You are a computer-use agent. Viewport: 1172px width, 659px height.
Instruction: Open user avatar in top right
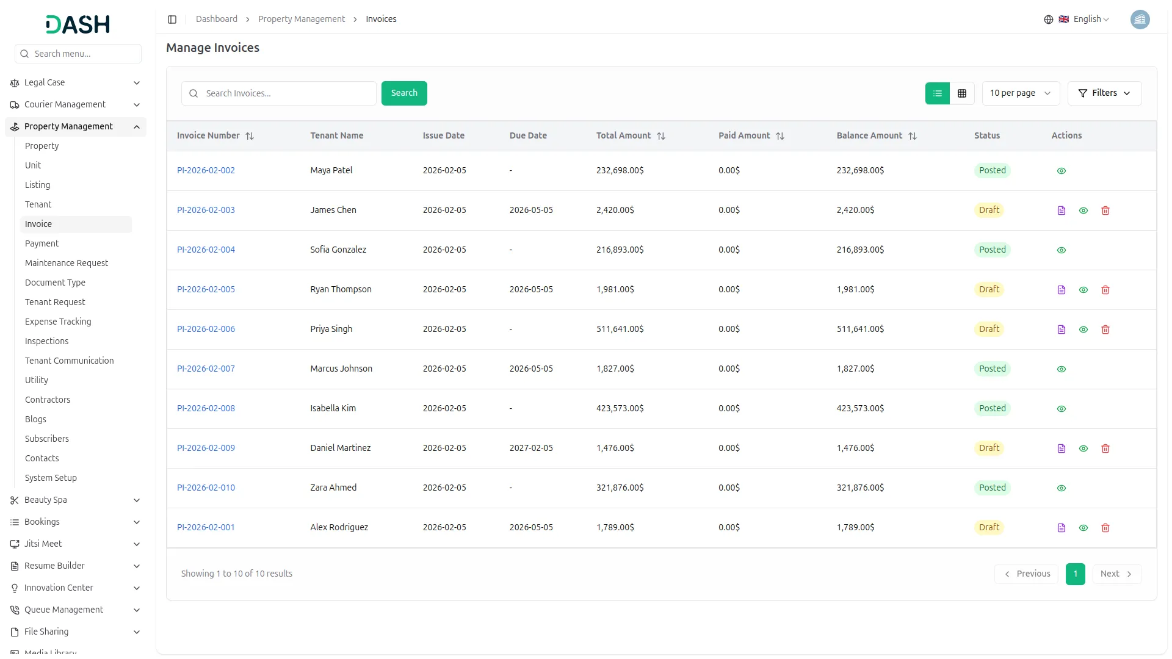tap(1140, 20)
